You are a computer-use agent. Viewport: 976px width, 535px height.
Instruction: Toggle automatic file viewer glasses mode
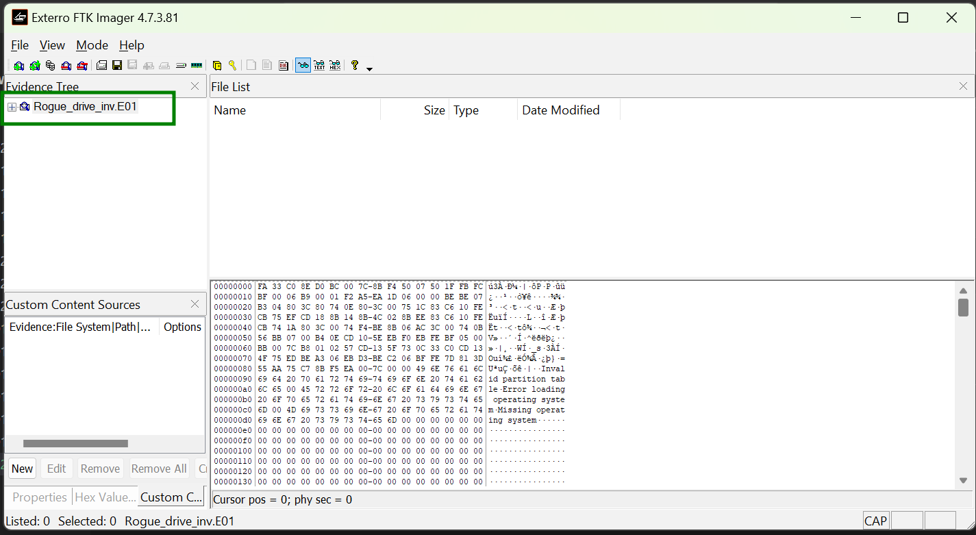[303, 66]
